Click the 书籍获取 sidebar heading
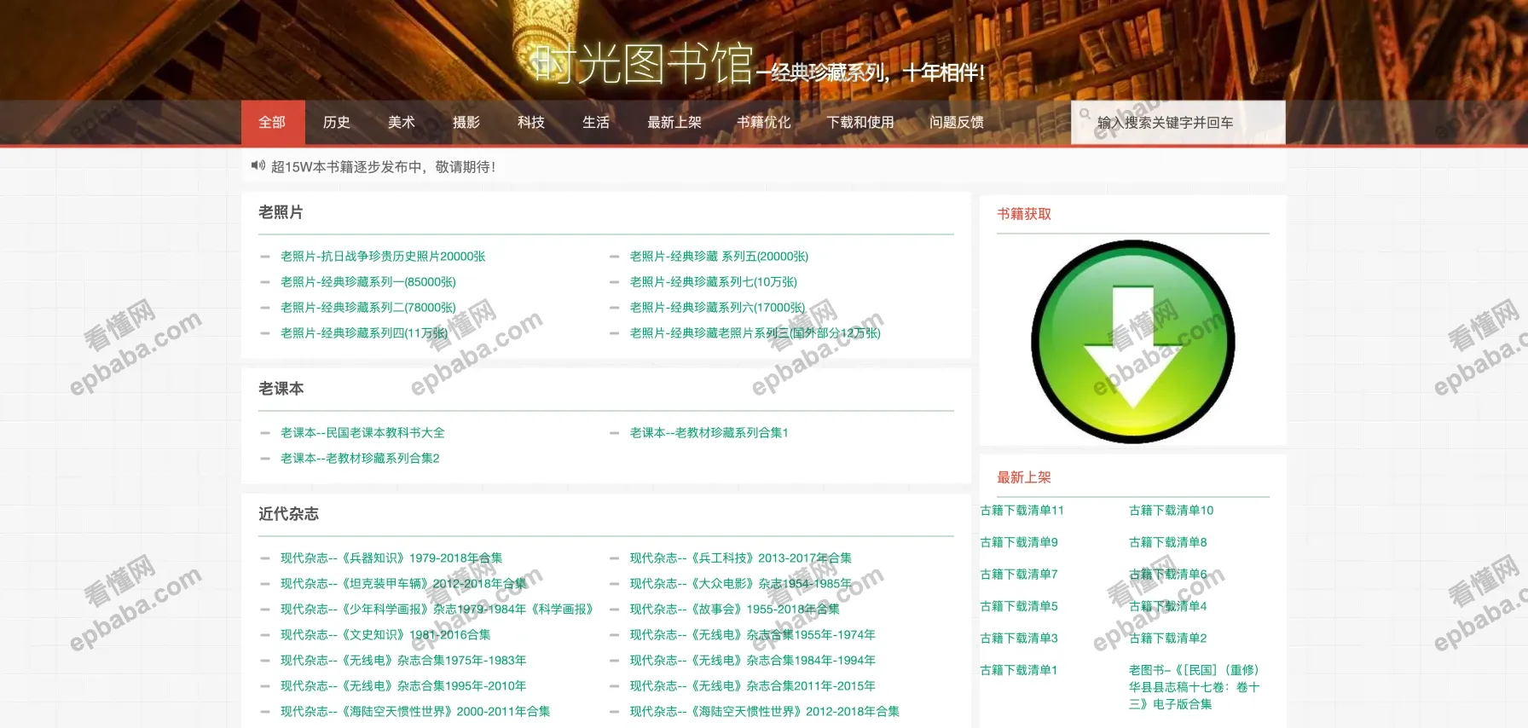Screen dimensions: 1528x728 click(1024, 214)
